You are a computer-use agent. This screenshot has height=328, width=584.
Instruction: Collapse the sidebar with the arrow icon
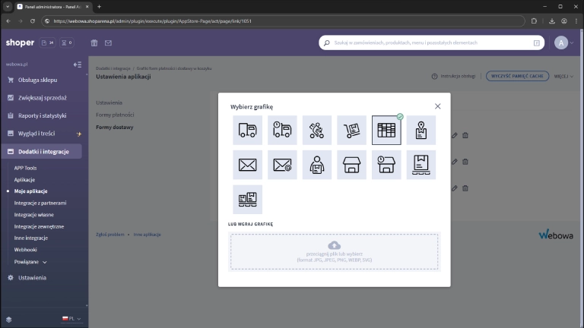(77, 65)
